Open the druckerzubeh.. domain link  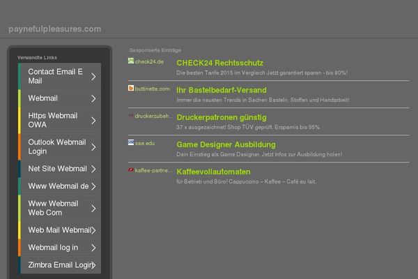(x=153, y=116)
